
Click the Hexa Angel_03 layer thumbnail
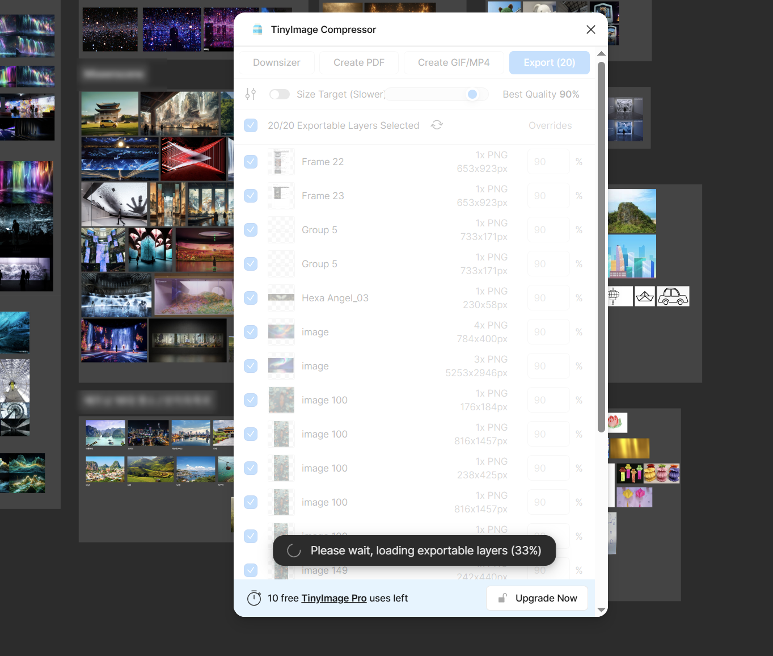tap(281, 298)
